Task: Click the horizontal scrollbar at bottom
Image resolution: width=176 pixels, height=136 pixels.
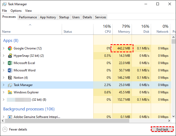Action: point(66,121)
